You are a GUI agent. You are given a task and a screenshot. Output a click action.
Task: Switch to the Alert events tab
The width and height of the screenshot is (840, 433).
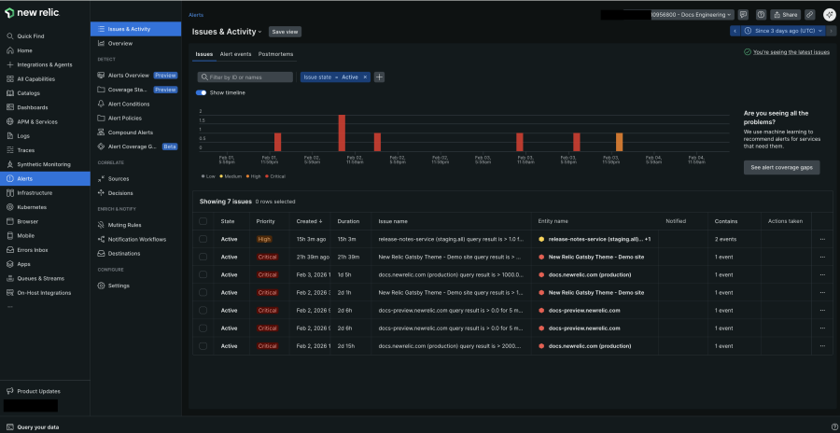235,55
